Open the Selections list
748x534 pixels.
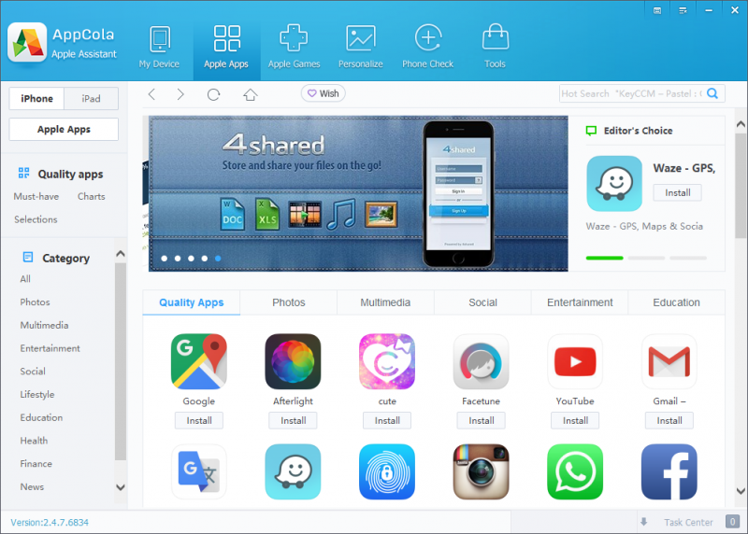click(x=36, y=219)
